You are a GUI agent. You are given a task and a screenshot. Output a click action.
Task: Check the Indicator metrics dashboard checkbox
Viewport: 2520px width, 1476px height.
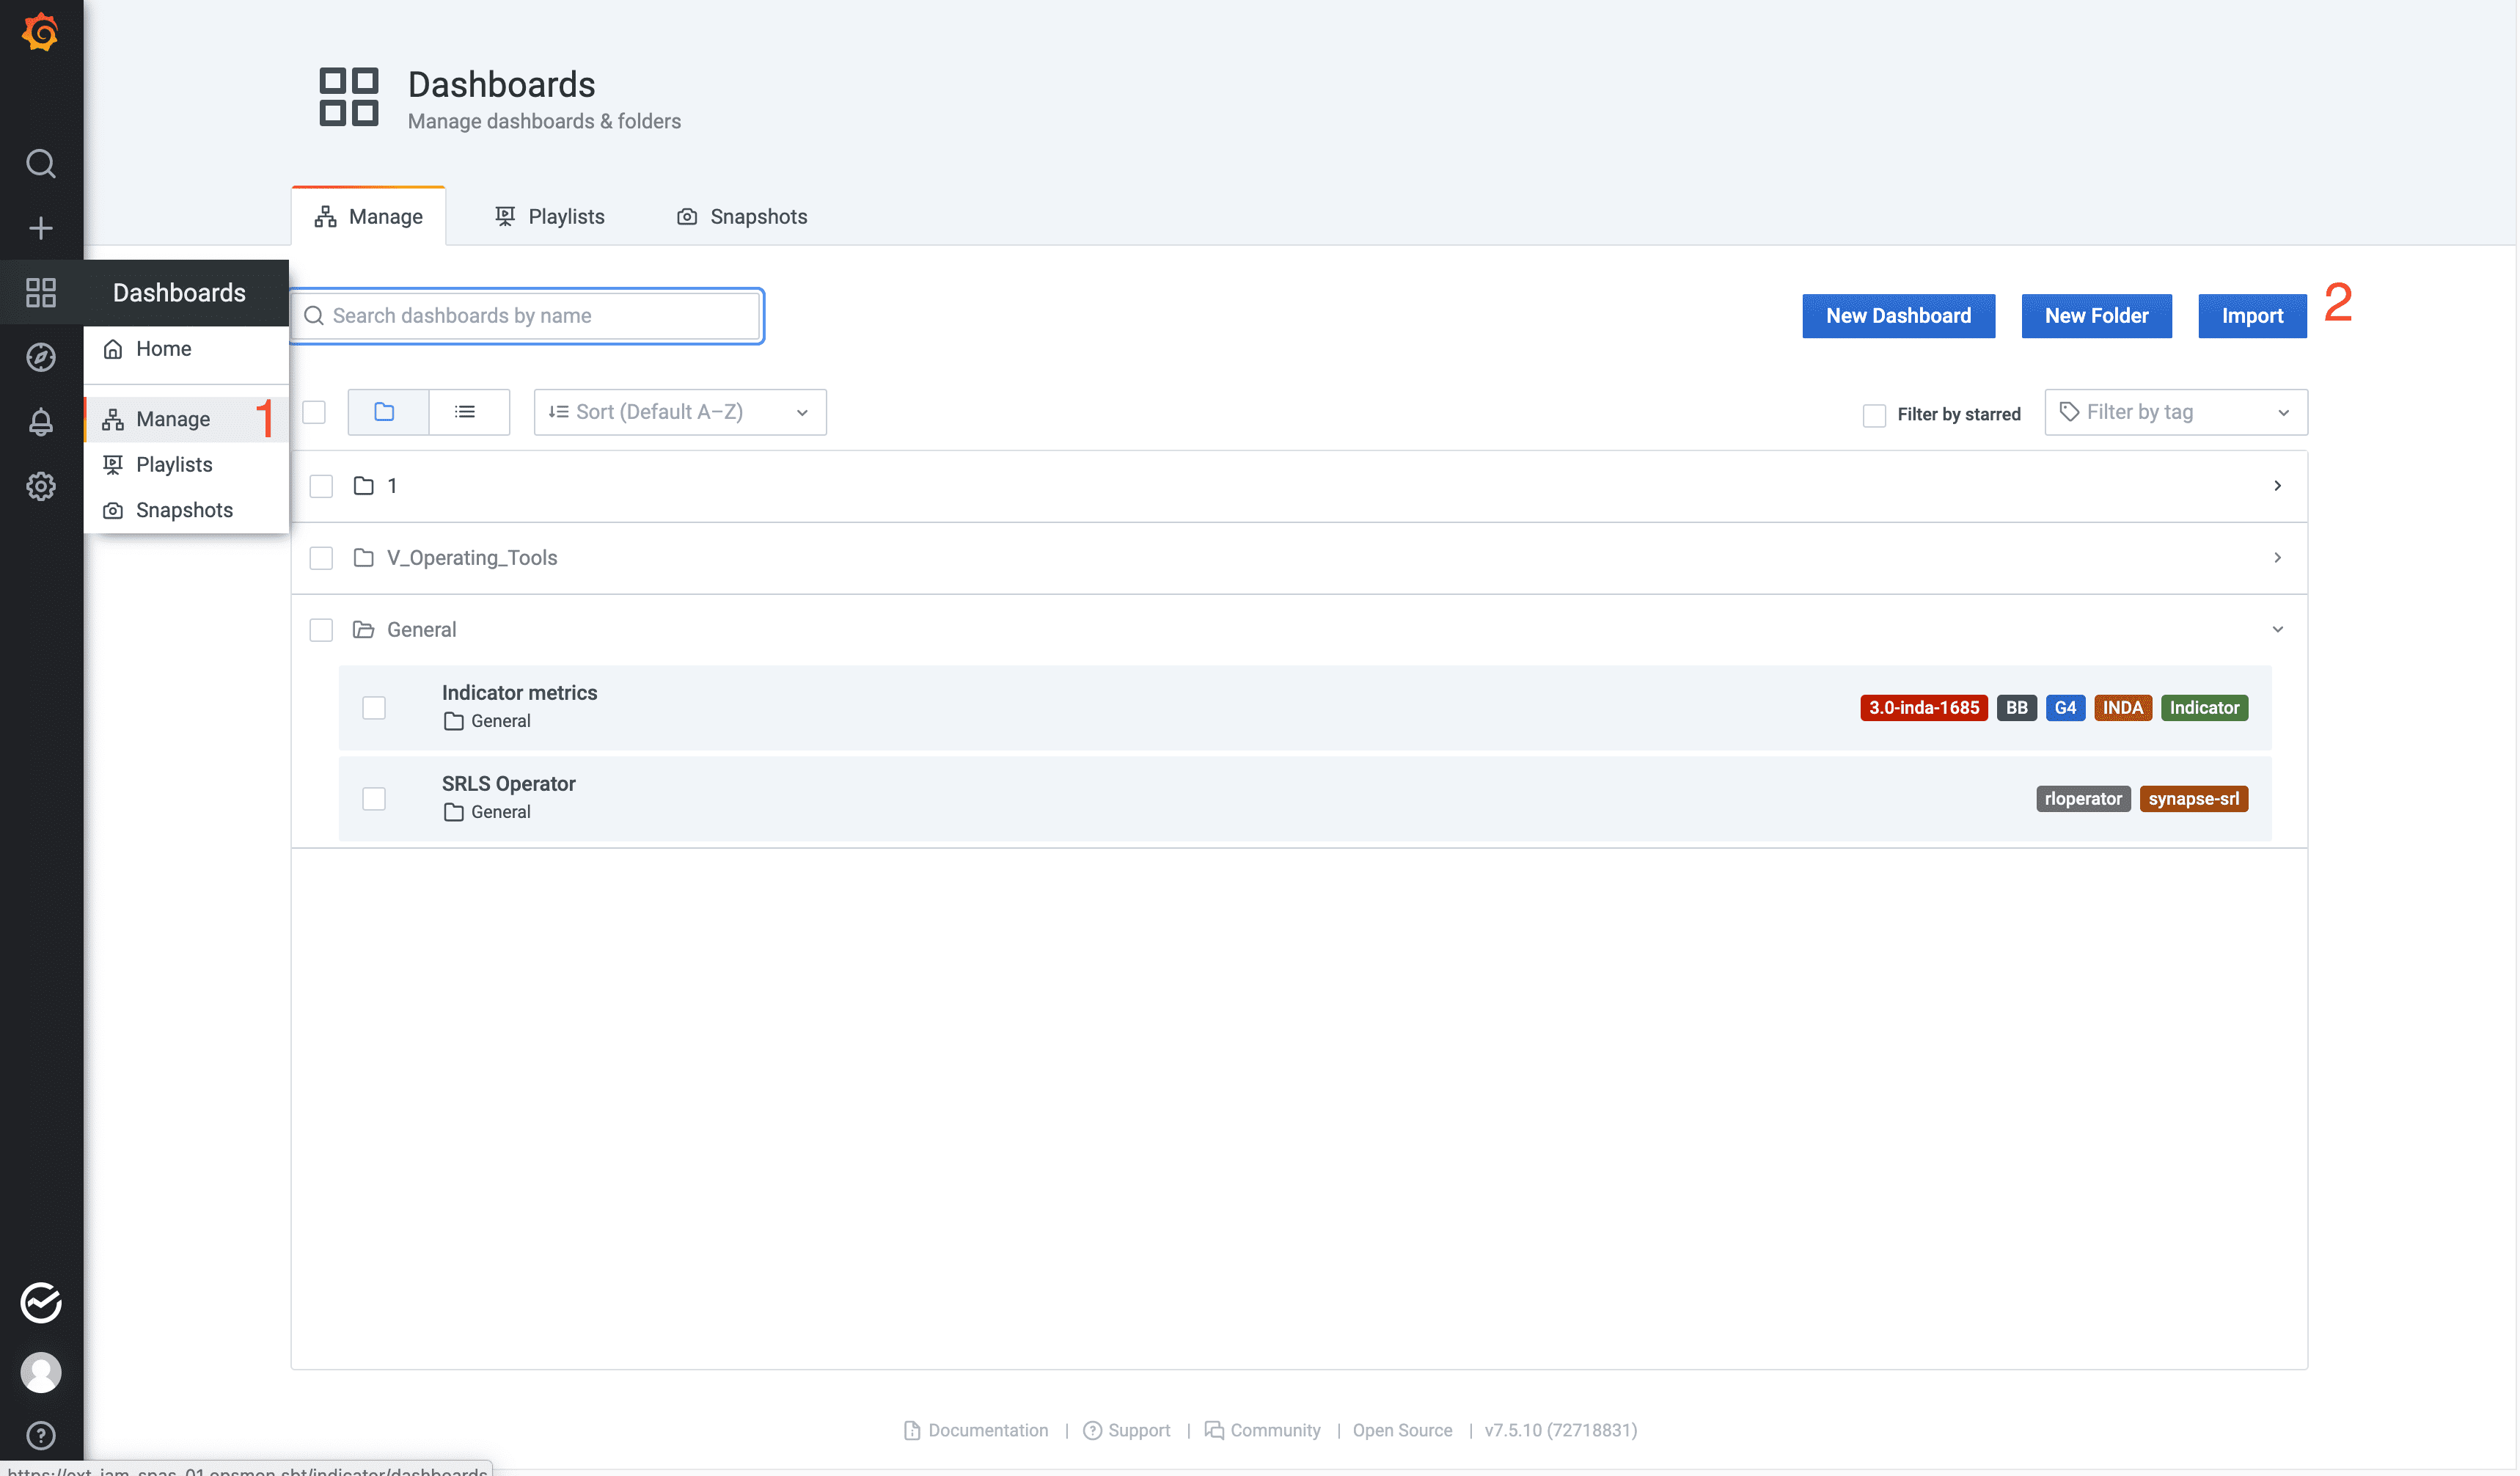point(374,708)
